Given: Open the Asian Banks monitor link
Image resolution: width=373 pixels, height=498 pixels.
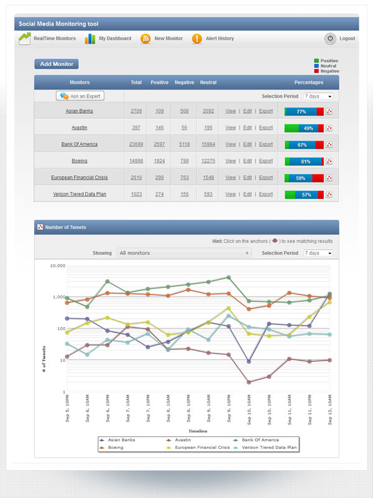Looking at the screenshot, I should (80, 111).
